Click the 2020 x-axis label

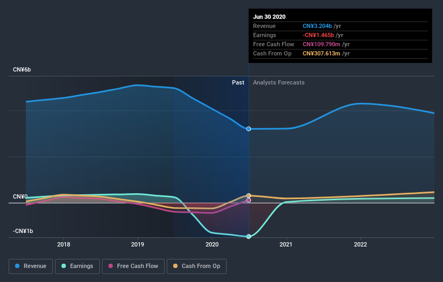point(212,244)
